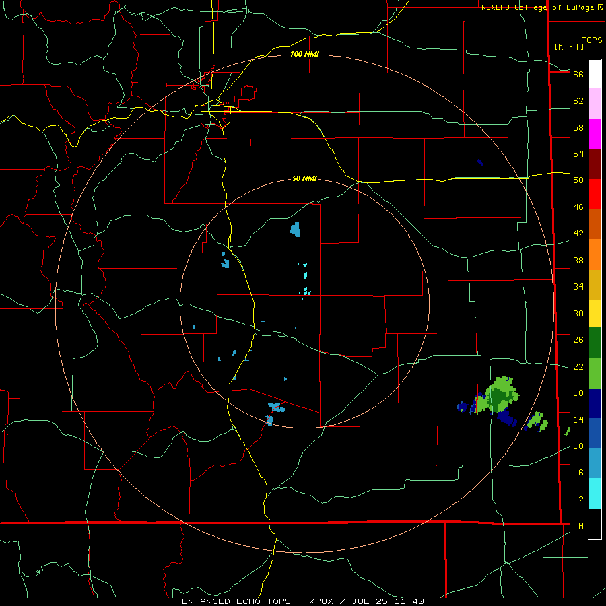Click the light green 26 kft color band
This screenshot has height=606, width=606.
coord(595,373)
